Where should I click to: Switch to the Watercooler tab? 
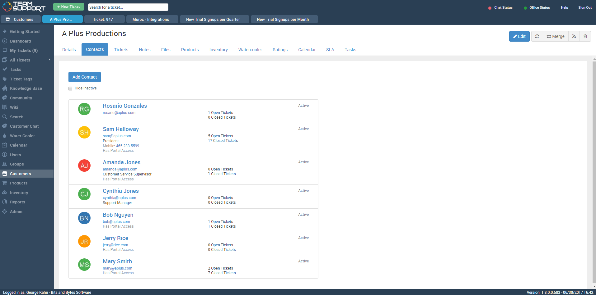coord(250,50)
